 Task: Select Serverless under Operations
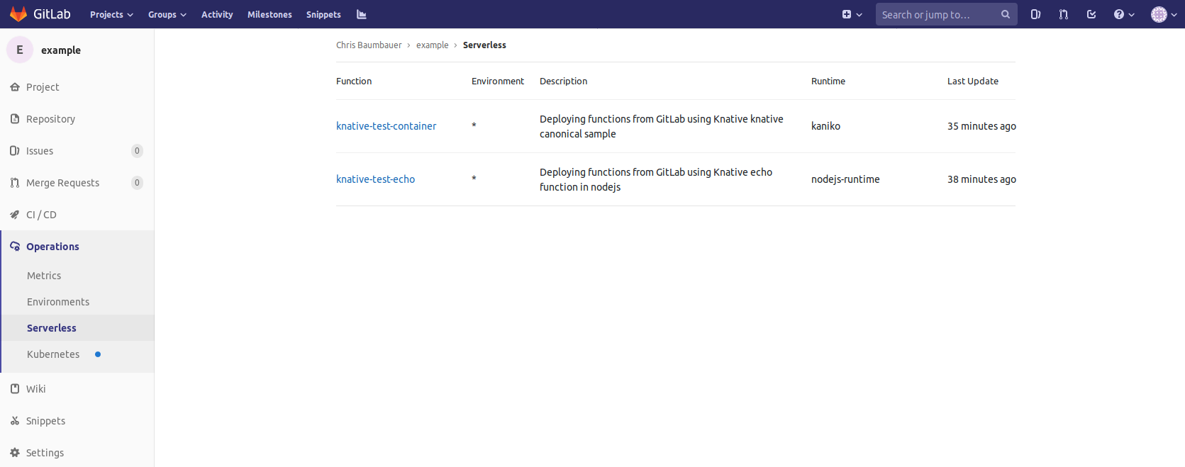pos(52,328)
